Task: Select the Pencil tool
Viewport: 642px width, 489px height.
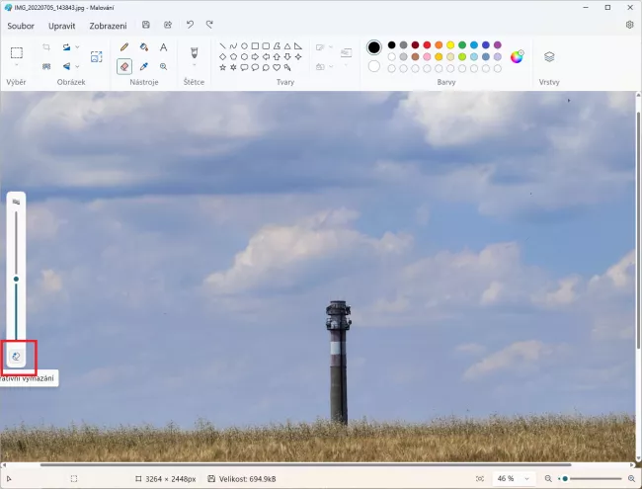Action: point(124,47)
